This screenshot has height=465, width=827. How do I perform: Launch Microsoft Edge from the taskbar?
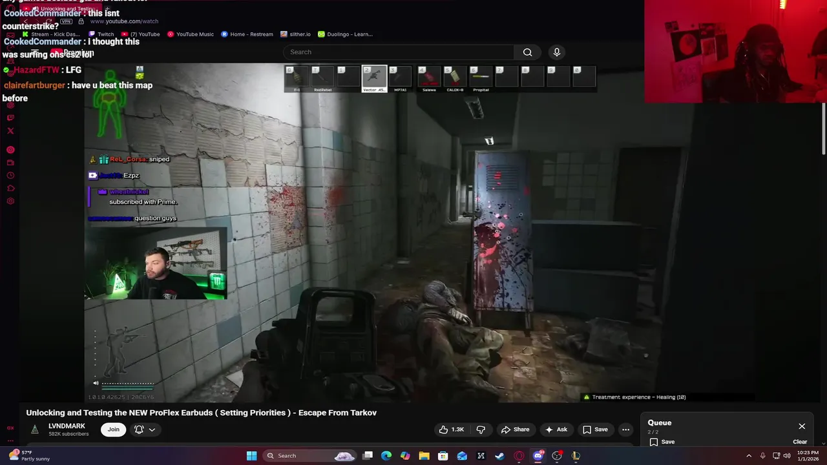pos(386,456)
